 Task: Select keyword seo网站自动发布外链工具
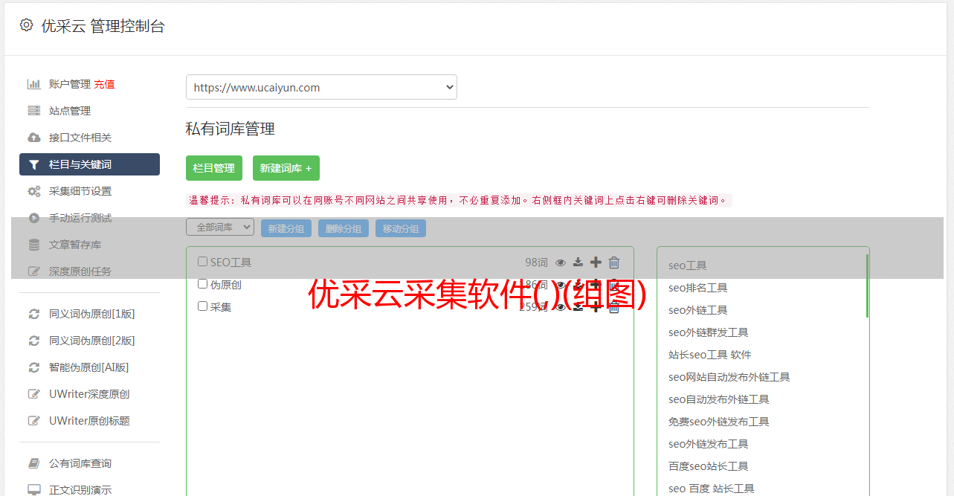click(x=729, y=377)
